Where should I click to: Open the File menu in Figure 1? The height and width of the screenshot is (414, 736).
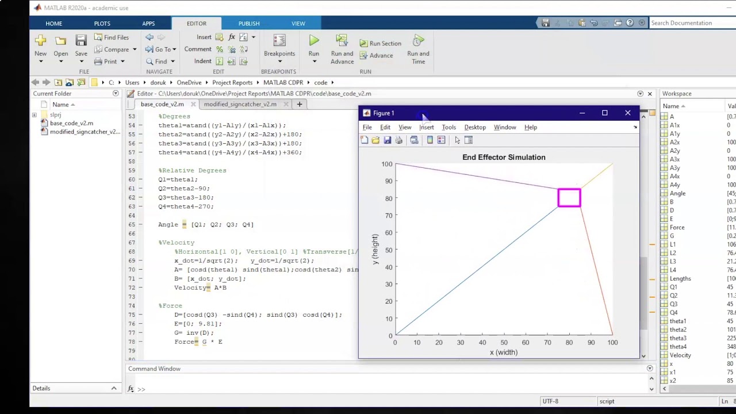tap(367, 127)
